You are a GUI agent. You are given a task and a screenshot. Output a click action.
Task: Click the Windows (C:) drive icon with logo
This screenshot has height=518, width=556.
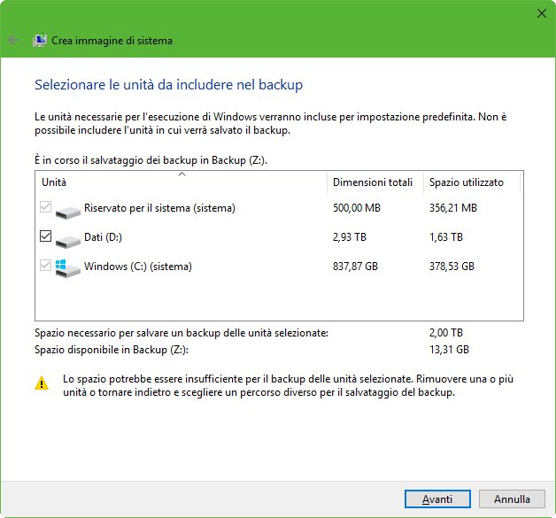click(67, 267)
